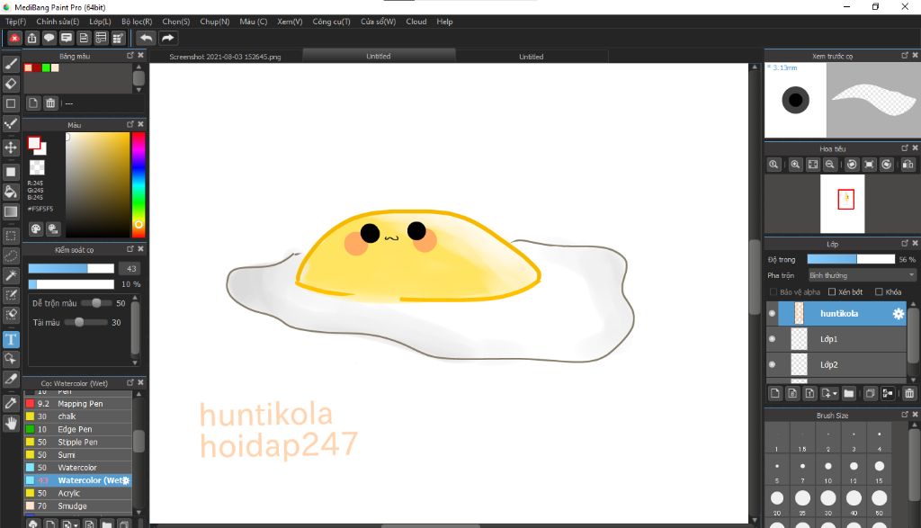The image size is (921, 528).
Task: Open the Tệp(F) menu
Action: point(16,22)
